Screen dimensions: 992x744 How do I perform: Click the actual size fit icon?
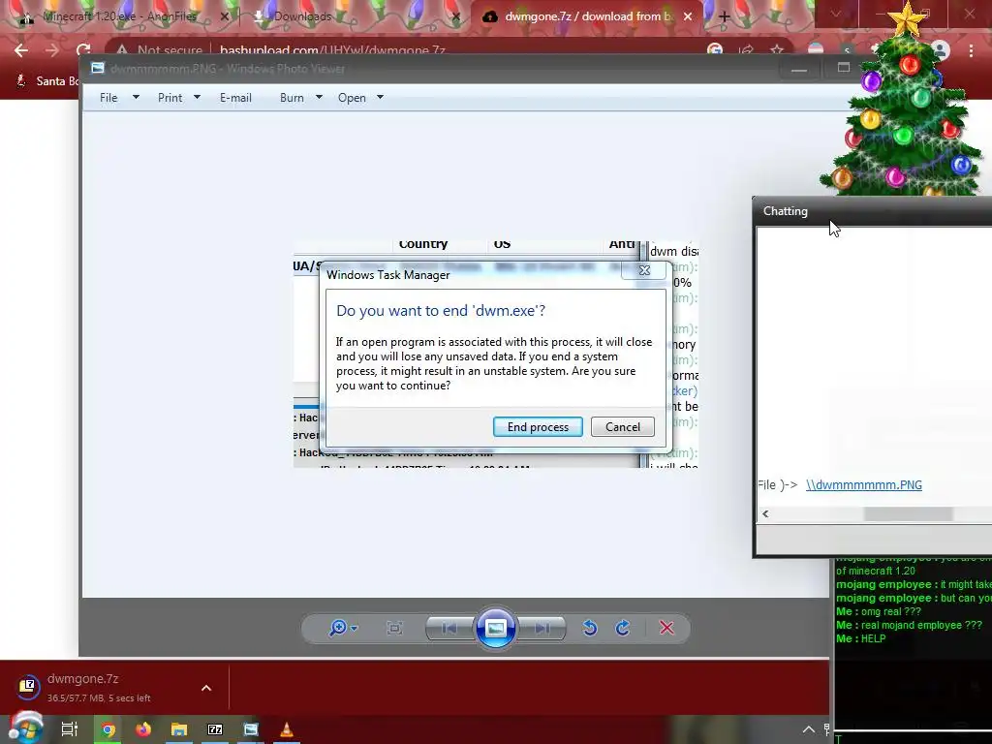point(394,628)
